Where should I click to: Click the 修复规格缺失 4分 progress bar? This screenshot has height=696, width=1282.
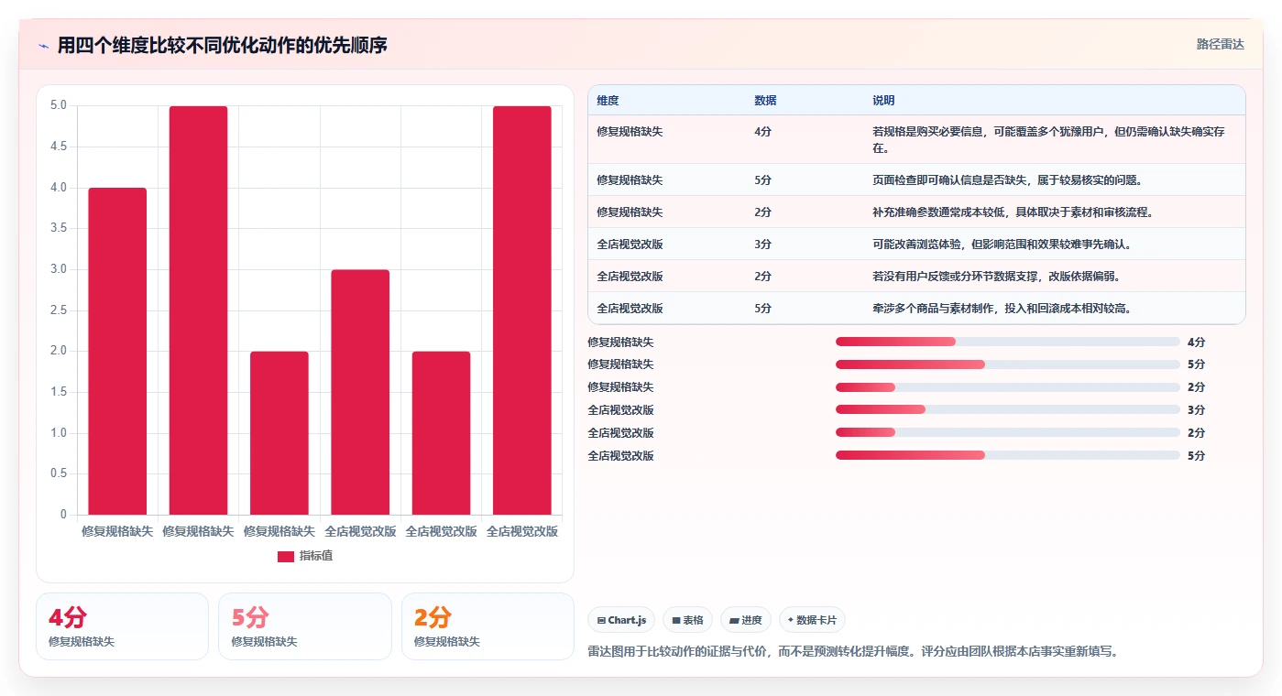[1008, 342]
